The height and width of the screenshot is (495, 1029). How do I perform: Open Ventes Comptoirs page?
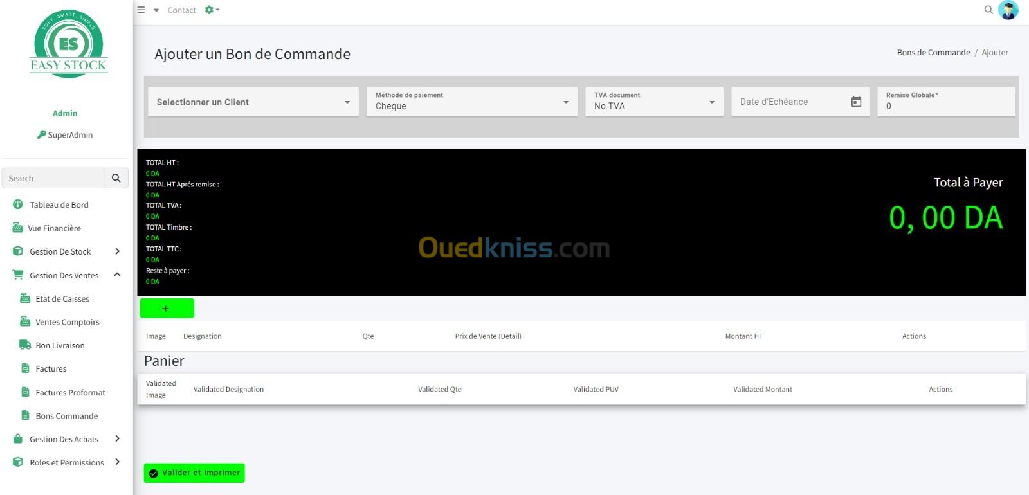tap(68, 322)
